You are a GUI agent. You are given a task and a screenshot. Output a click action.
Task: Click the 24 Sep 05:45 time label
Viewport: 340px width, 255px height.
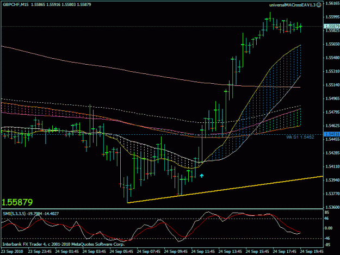121,252
